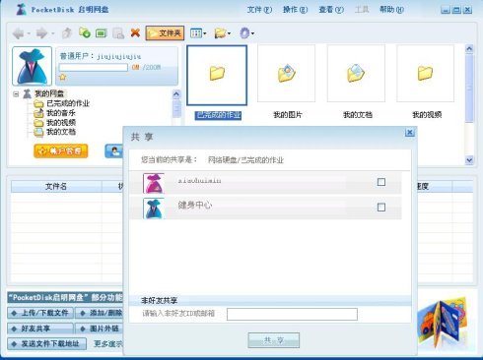
Task: Focus the non-friend ID or email field
Action: pyautogui.click(x=292, y=314)
